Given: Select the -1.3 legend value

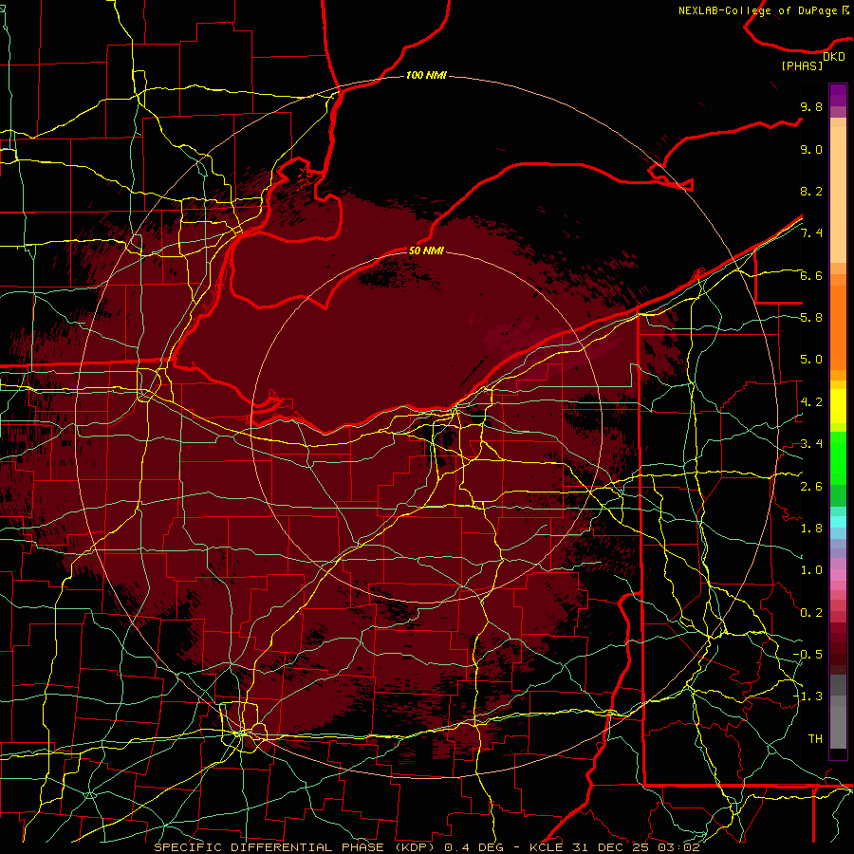Looking at the screenshot, I should 808,696.
